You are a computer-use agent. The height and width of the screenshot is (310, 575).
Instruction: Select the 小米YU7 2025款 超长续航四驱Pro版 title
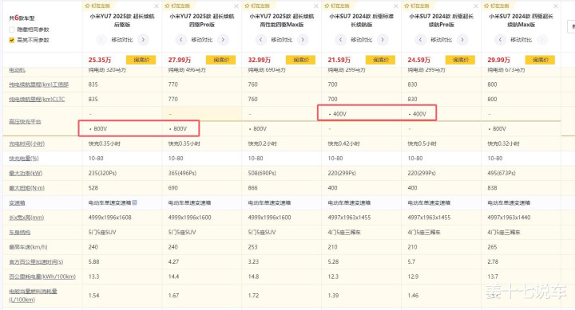tap(202, 21)
